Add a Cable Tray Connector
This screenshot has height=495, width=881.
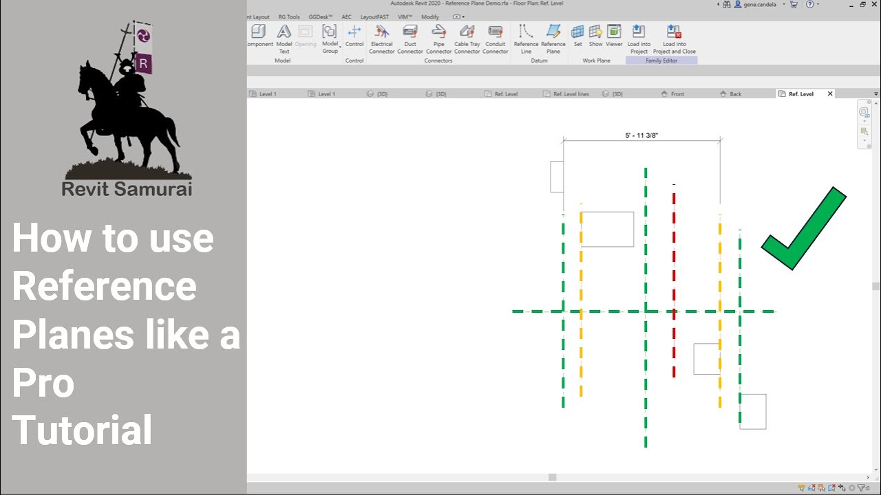[x=467, y=38]
